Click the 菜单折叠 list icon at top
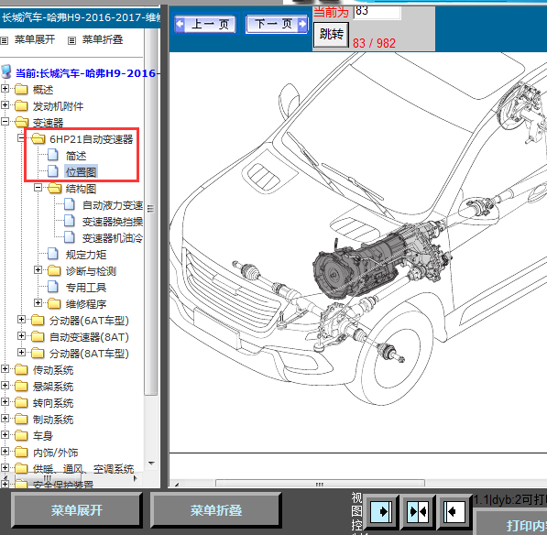Viewport: 547px width, 535px height. click(x=71, y=40)
